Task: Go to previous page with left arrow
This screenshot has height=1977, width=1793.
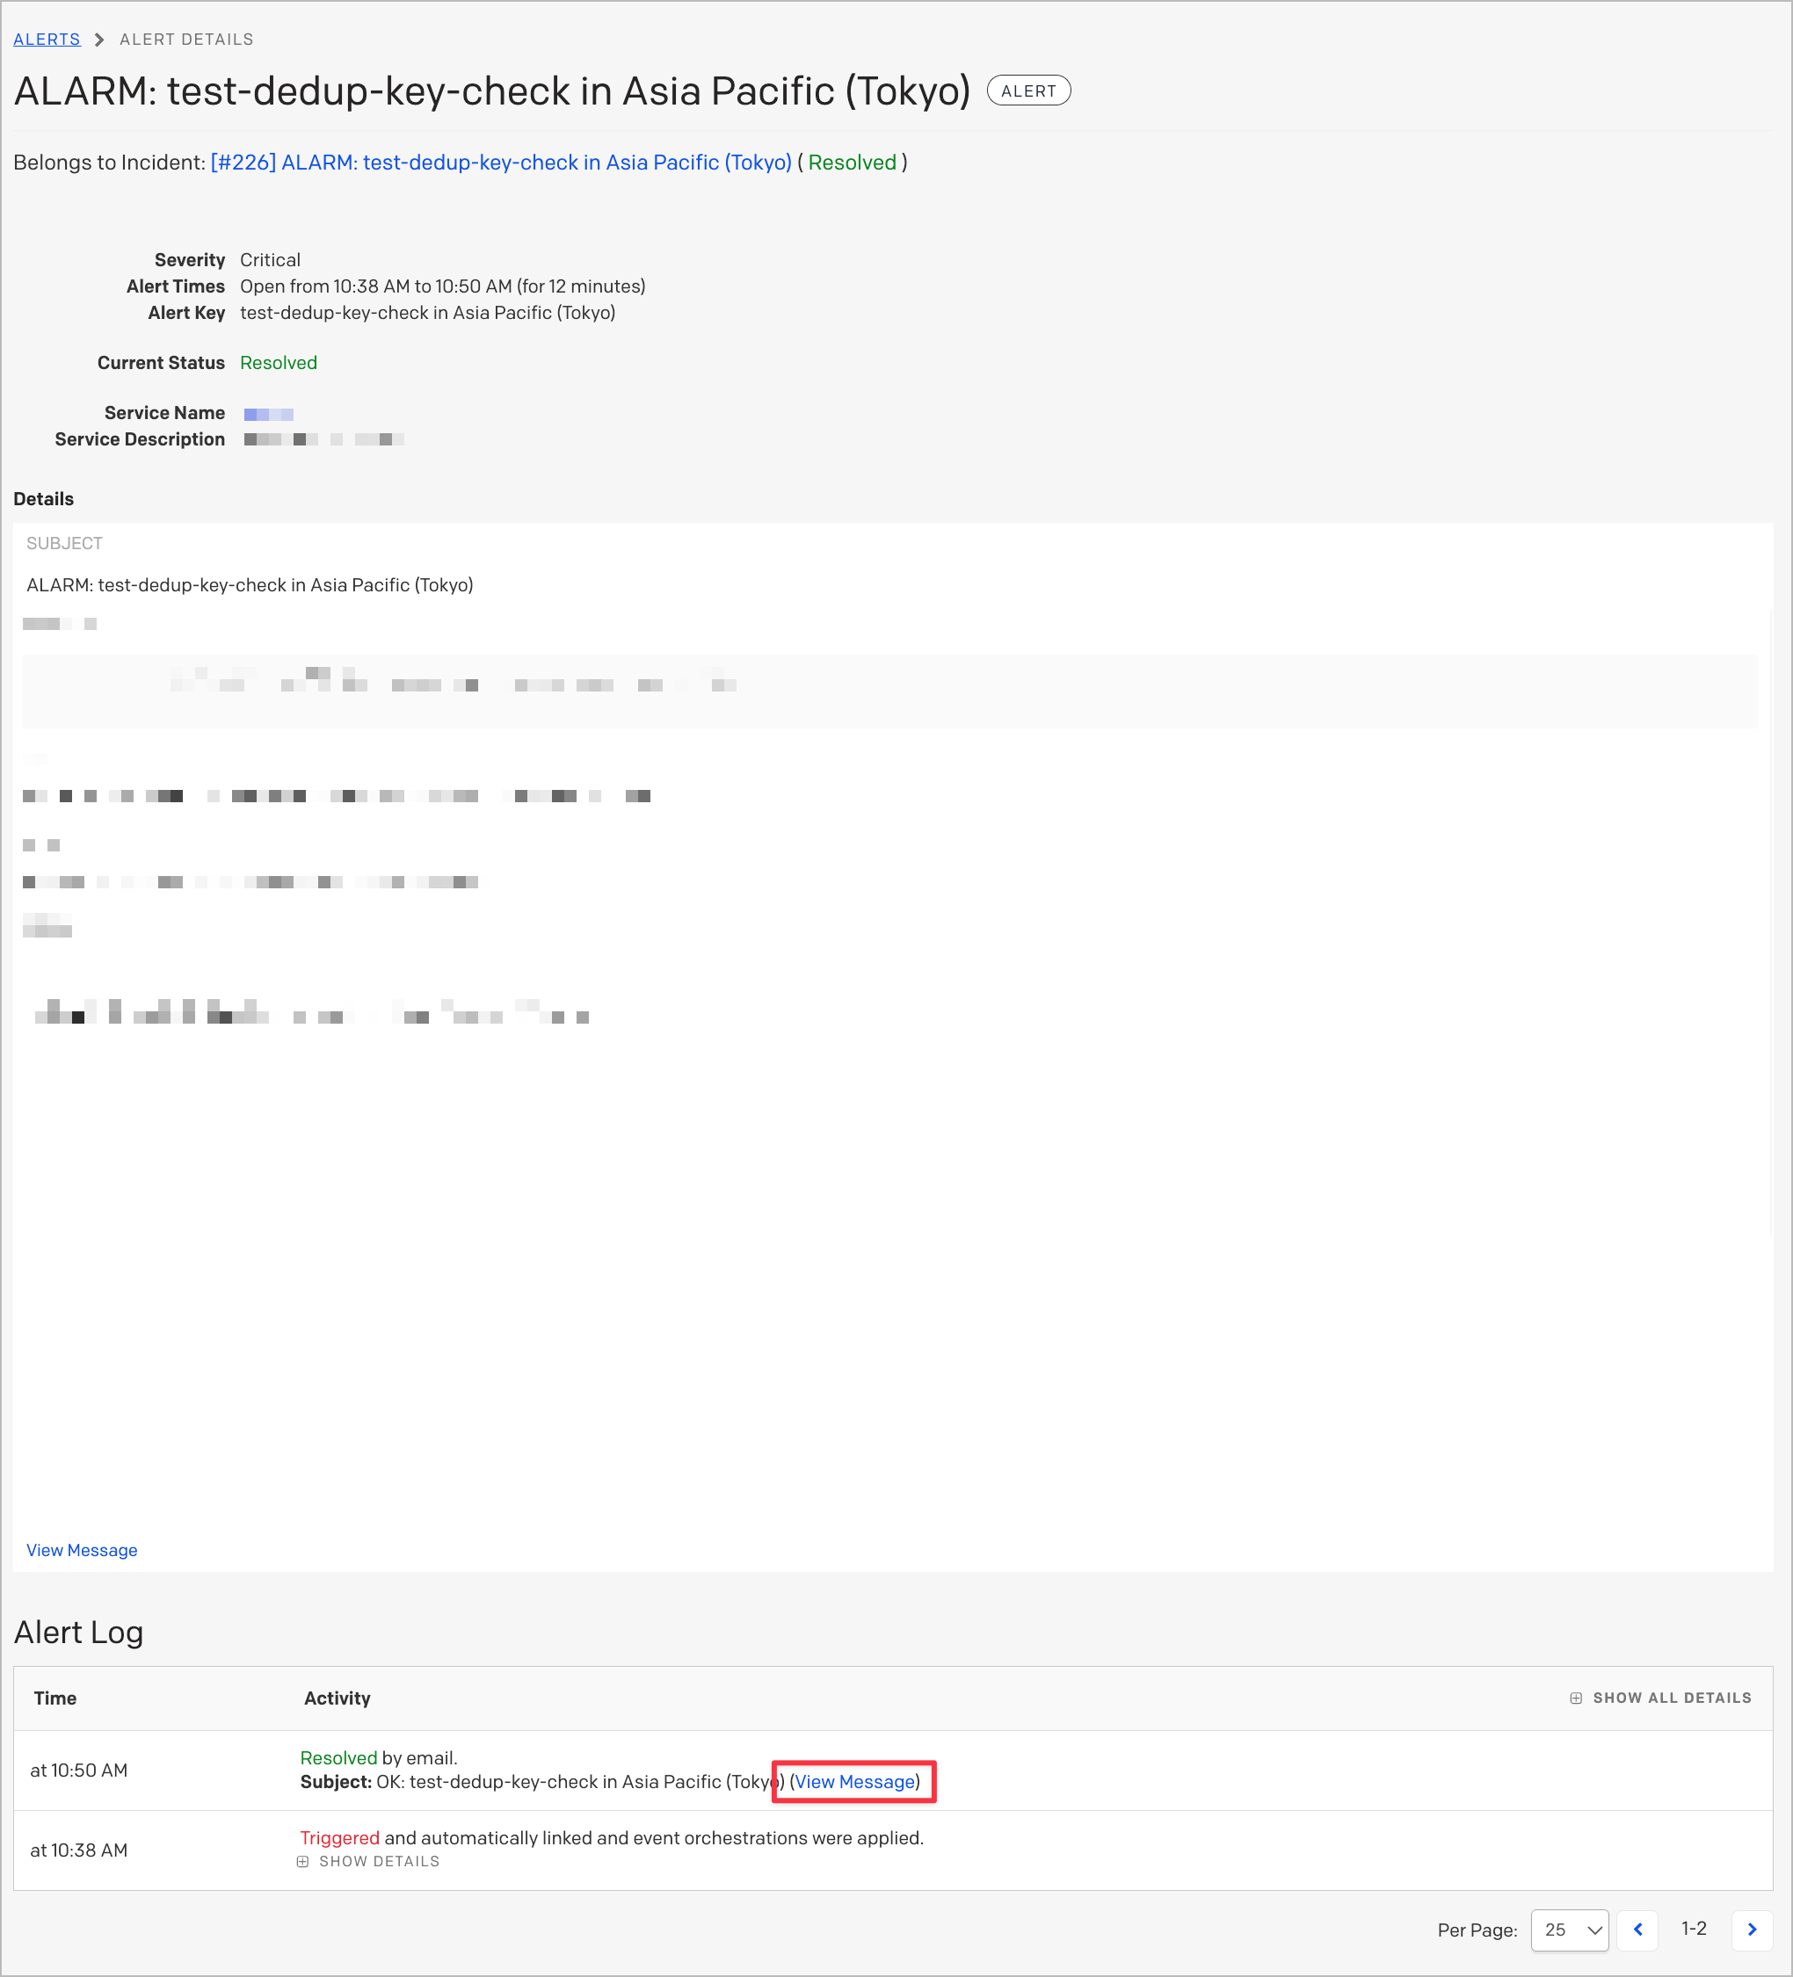Action: 1637,1929
